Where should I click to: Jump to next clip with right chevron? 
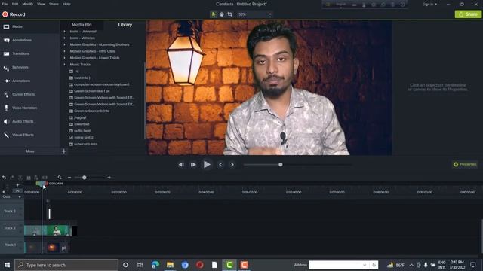tap(232, 165)
